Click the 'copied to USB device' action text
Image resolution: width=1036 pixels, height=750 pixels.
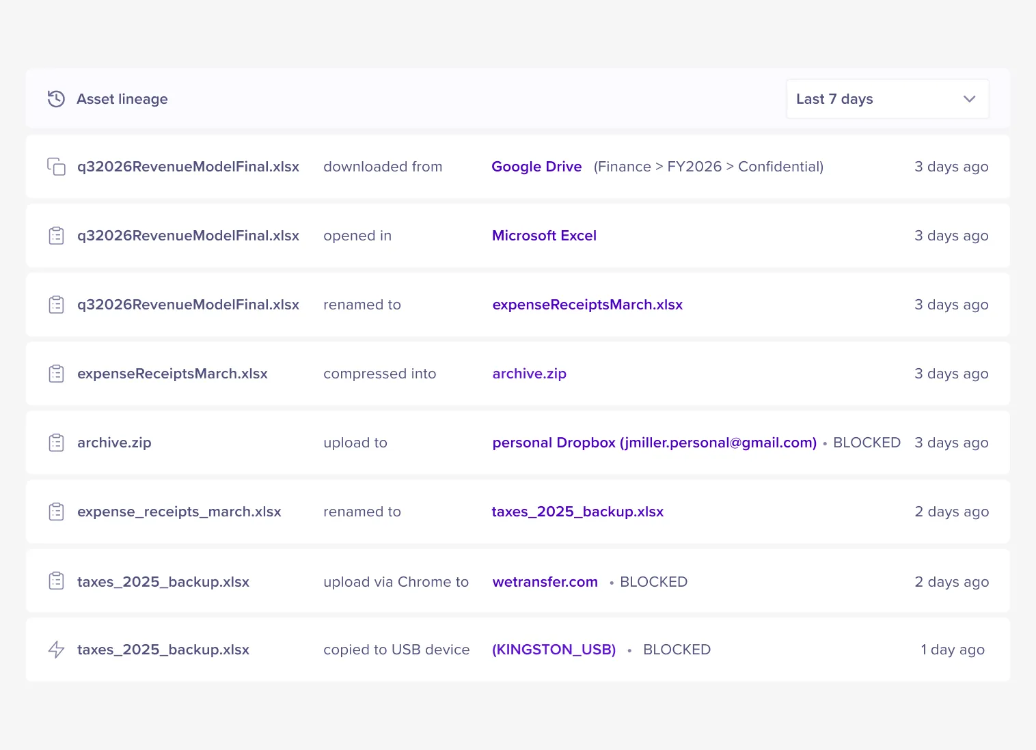(396, 650)
